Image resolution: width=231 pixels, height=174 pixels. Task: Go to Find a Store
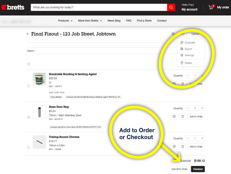[144, 21]
